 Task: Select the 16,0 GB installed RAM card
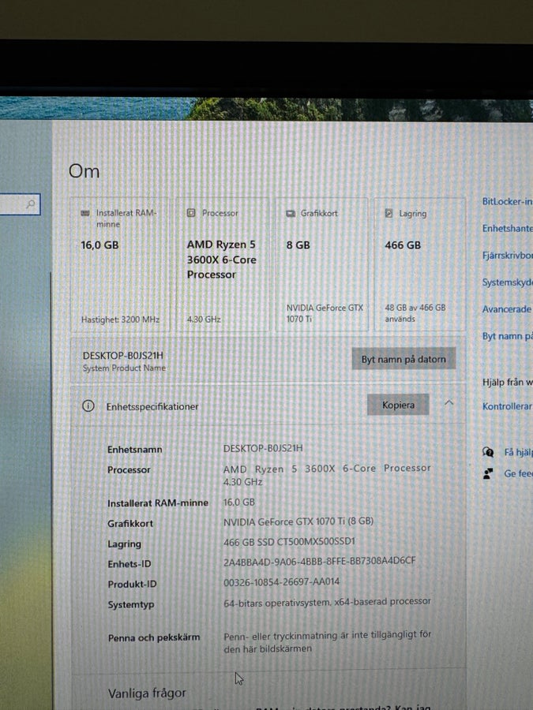(120, 265)
